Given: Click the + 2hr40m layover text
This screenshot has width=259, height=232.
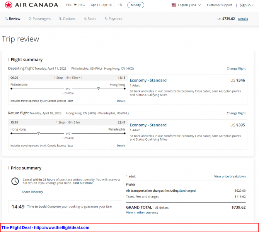Looking at the screenshot, I should (x=68, y=138).
